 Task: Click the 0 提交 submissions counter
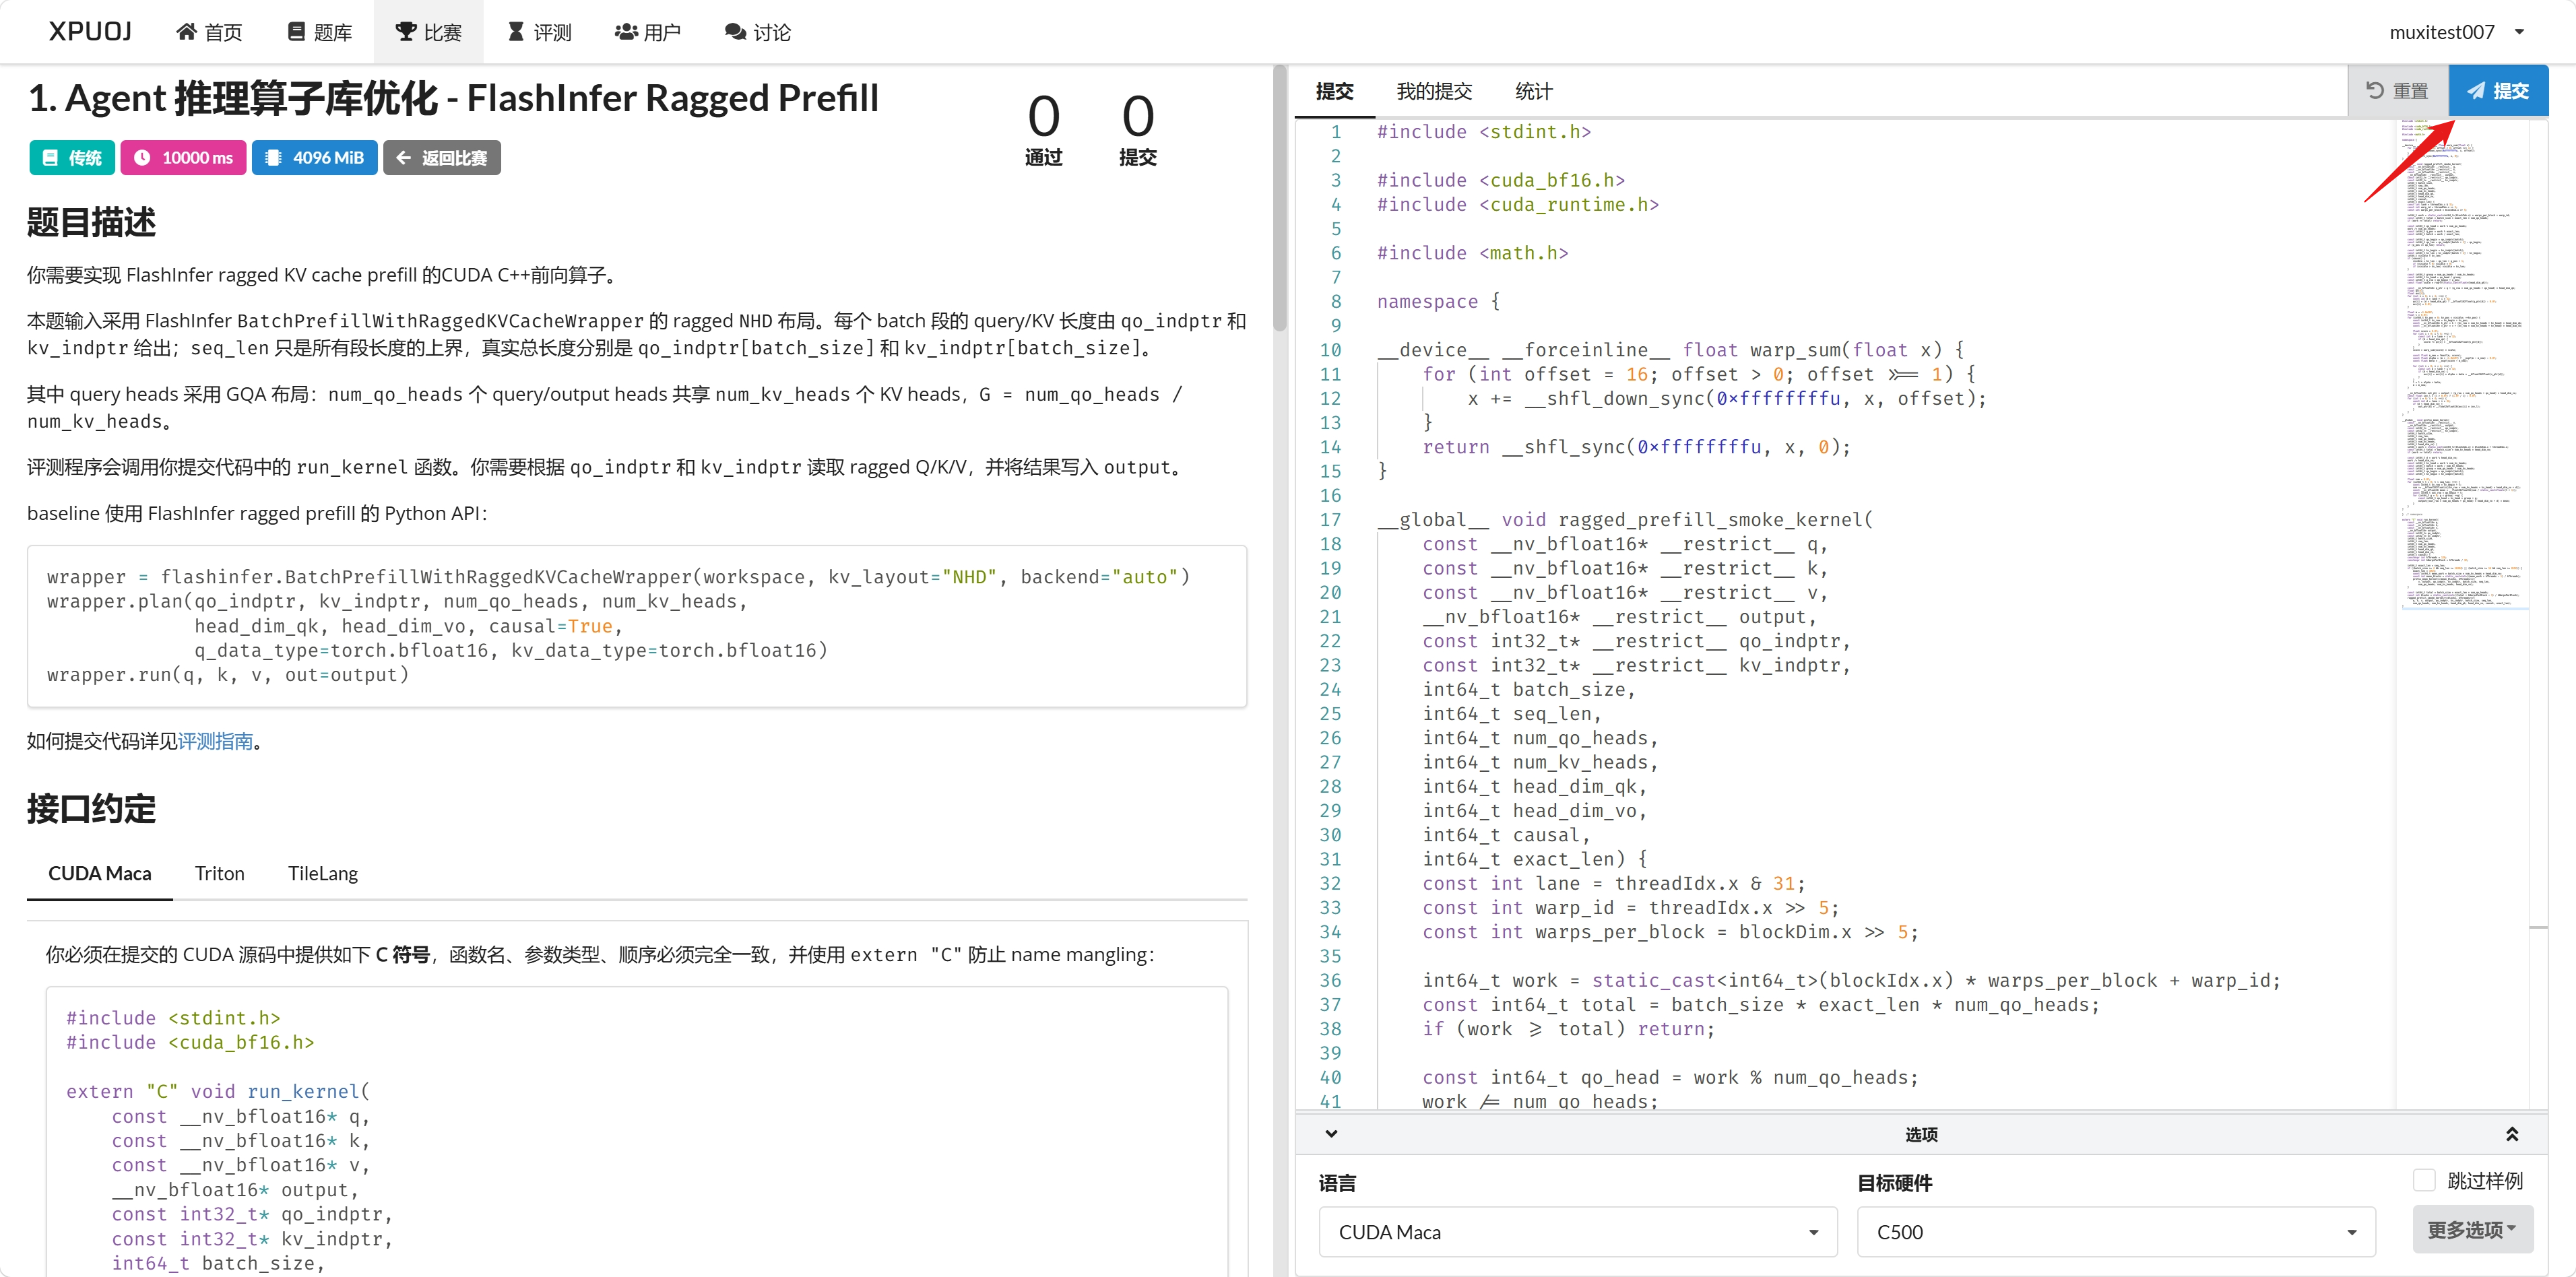[1138, 129]
